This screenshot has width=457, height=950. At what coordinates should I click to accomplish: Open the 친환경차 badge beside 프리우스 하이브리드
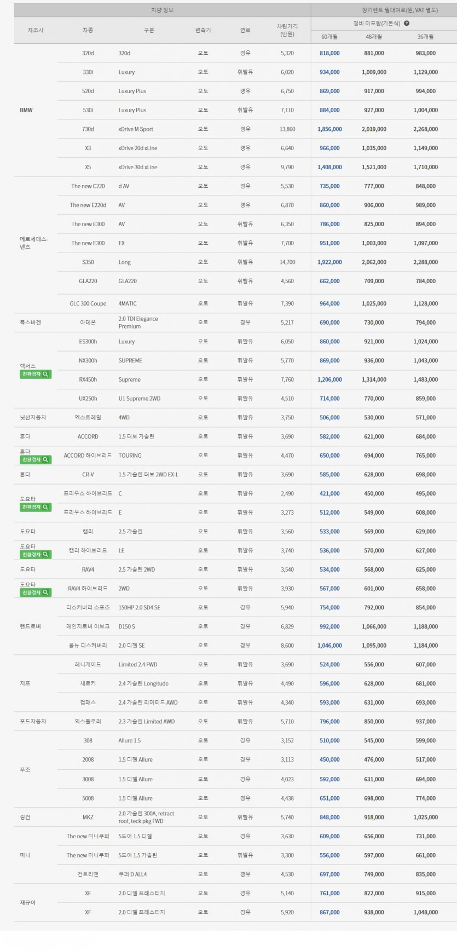tap(36, 507)
